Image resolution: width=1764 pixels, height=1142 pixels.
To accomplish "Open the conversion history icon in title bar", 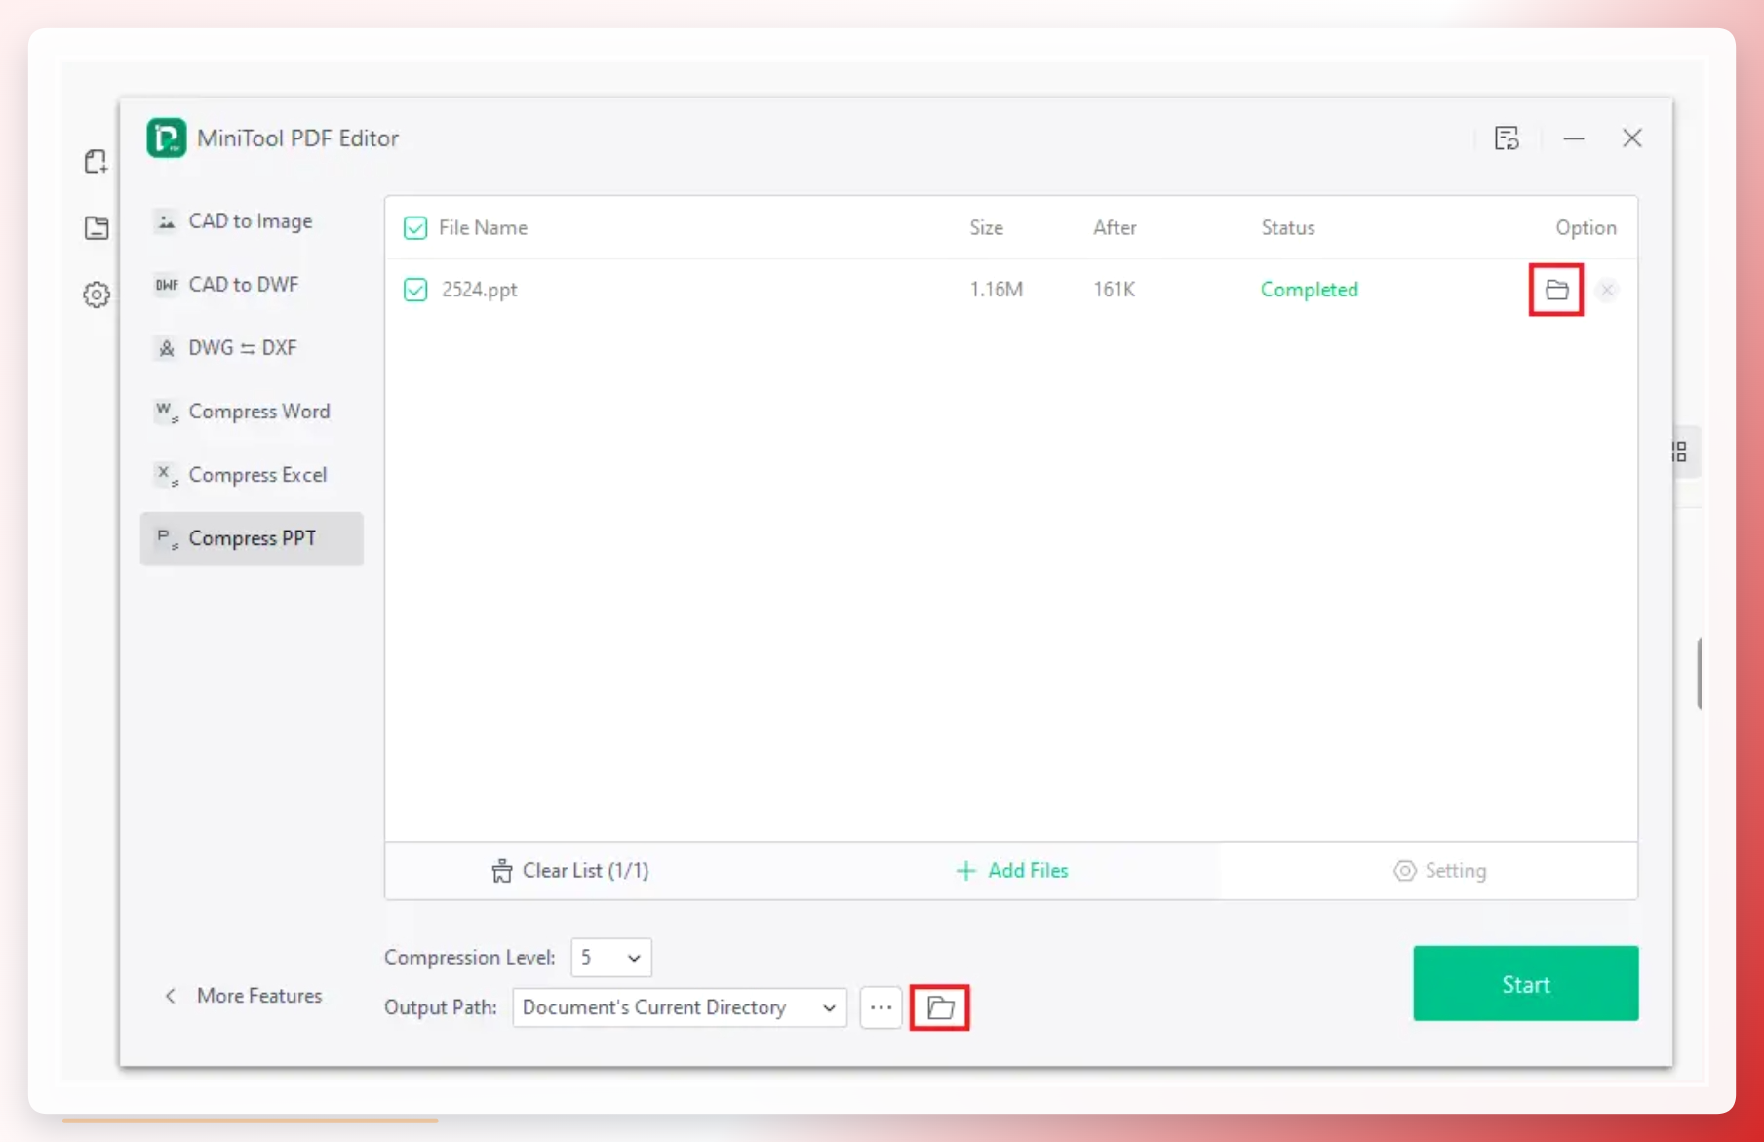I will (1507, 138).
